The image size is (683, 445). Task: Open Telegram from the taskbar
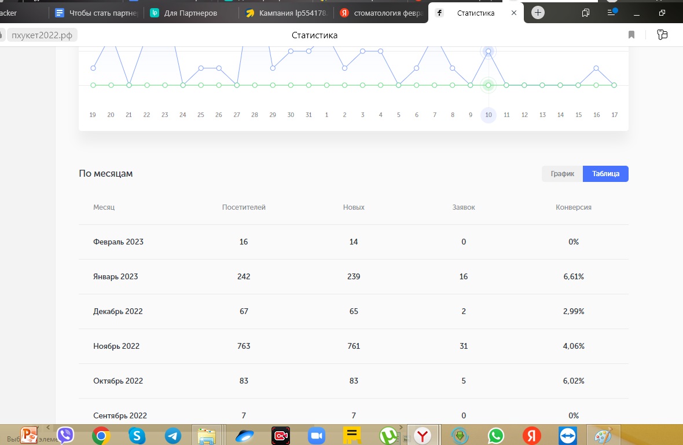(x=172, y=435)
